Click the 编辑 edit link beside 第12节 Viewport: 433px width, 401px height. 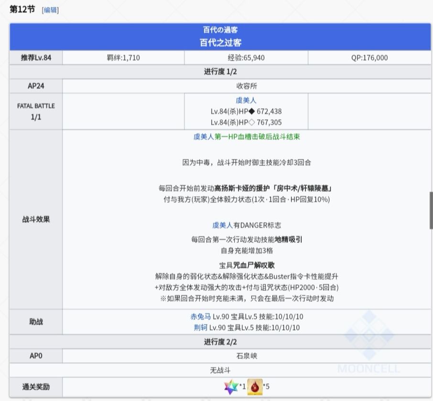pyautogui.click(x=50, y=10)
